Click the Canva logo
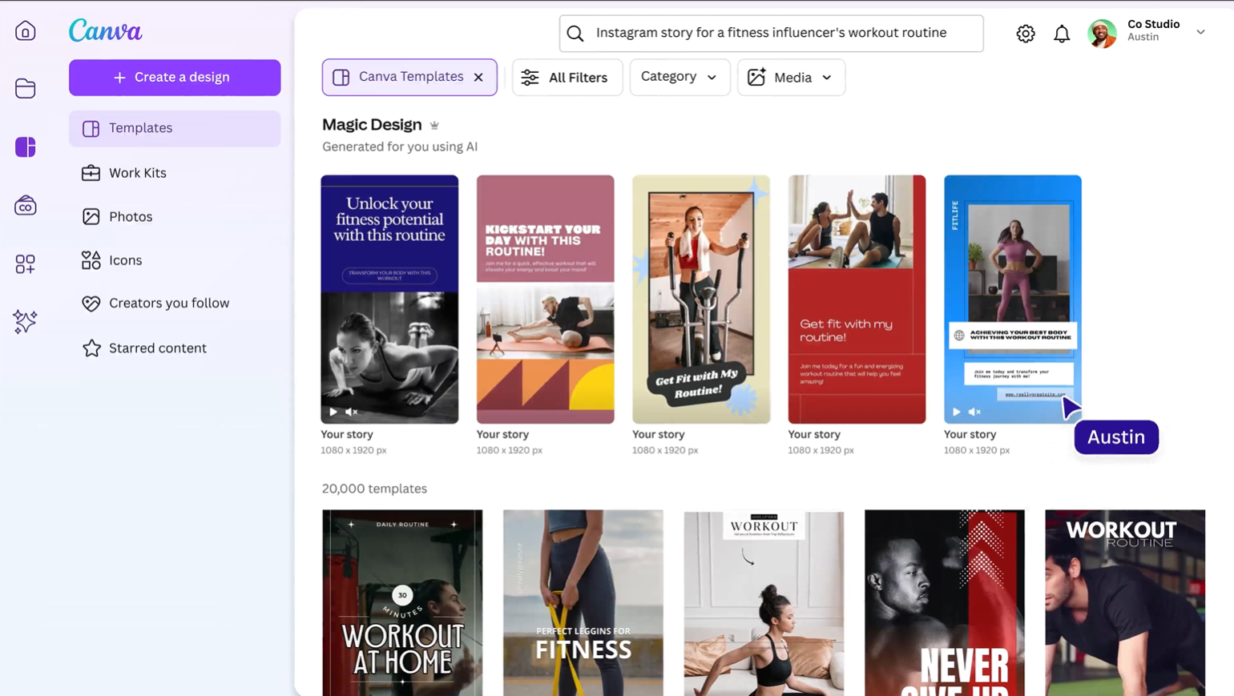 (x=105, y=31)
